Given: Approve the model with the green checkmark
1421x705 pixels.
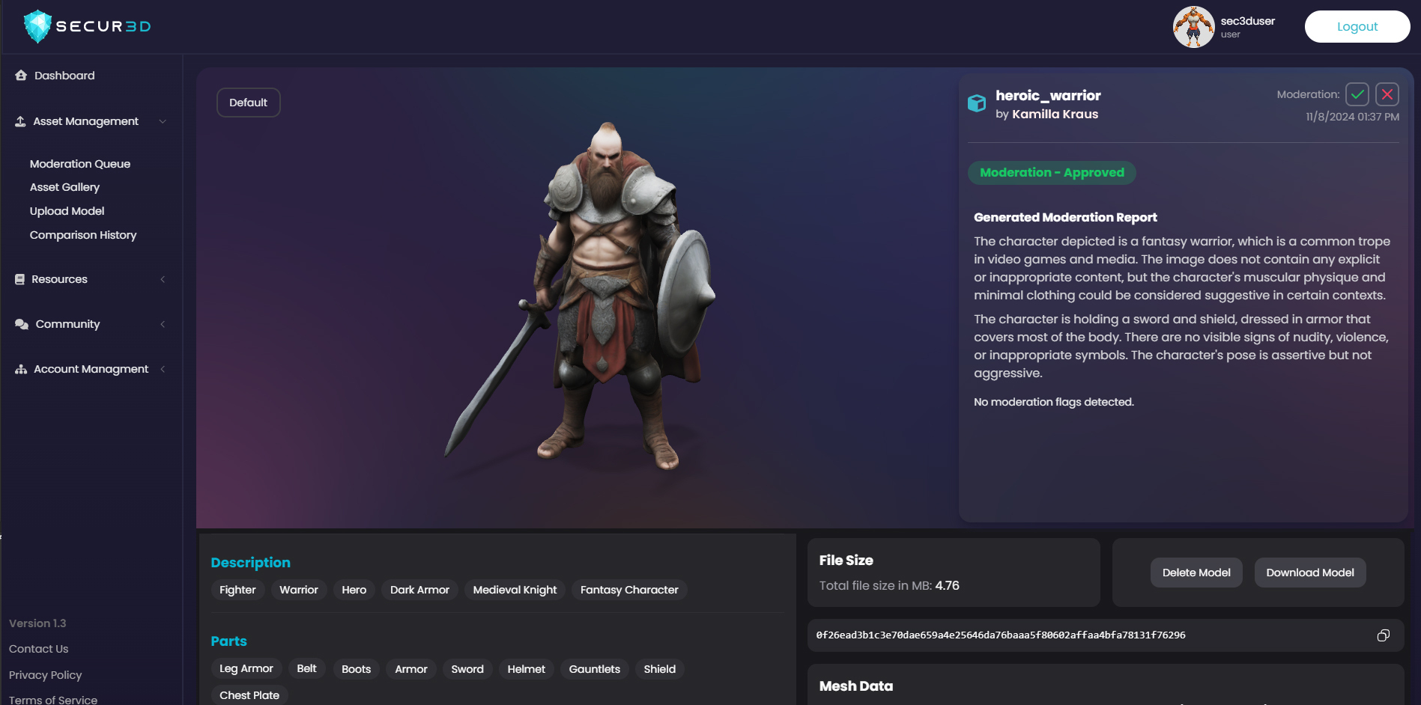Looking at the screenshot, I should tap(1357, 94).
